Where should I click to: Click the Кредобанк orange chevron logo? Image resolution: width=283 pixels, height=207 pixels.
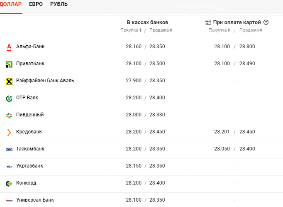pyautogui.click(x=9, y=133)
